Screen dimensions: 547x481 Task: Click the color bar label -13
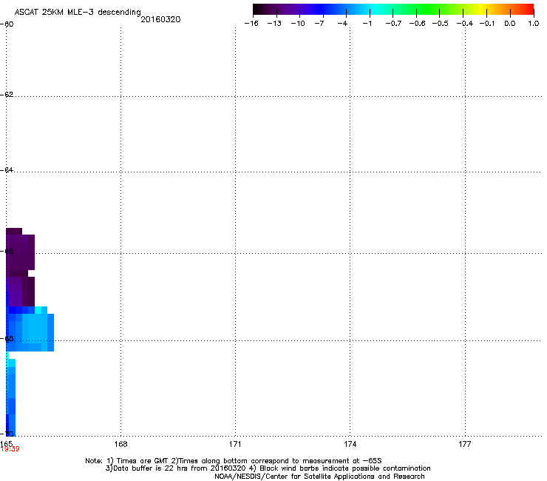(274, 24)
